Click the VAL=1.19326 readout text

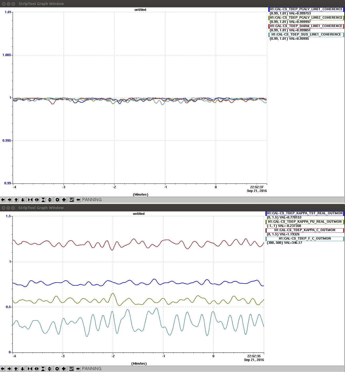(x=289, y=234)
